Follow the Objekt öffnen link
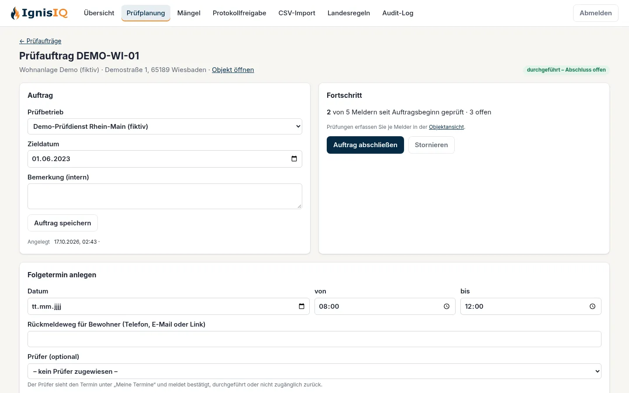The width and height of the screenshot is (629, 393). coord(233,70)
